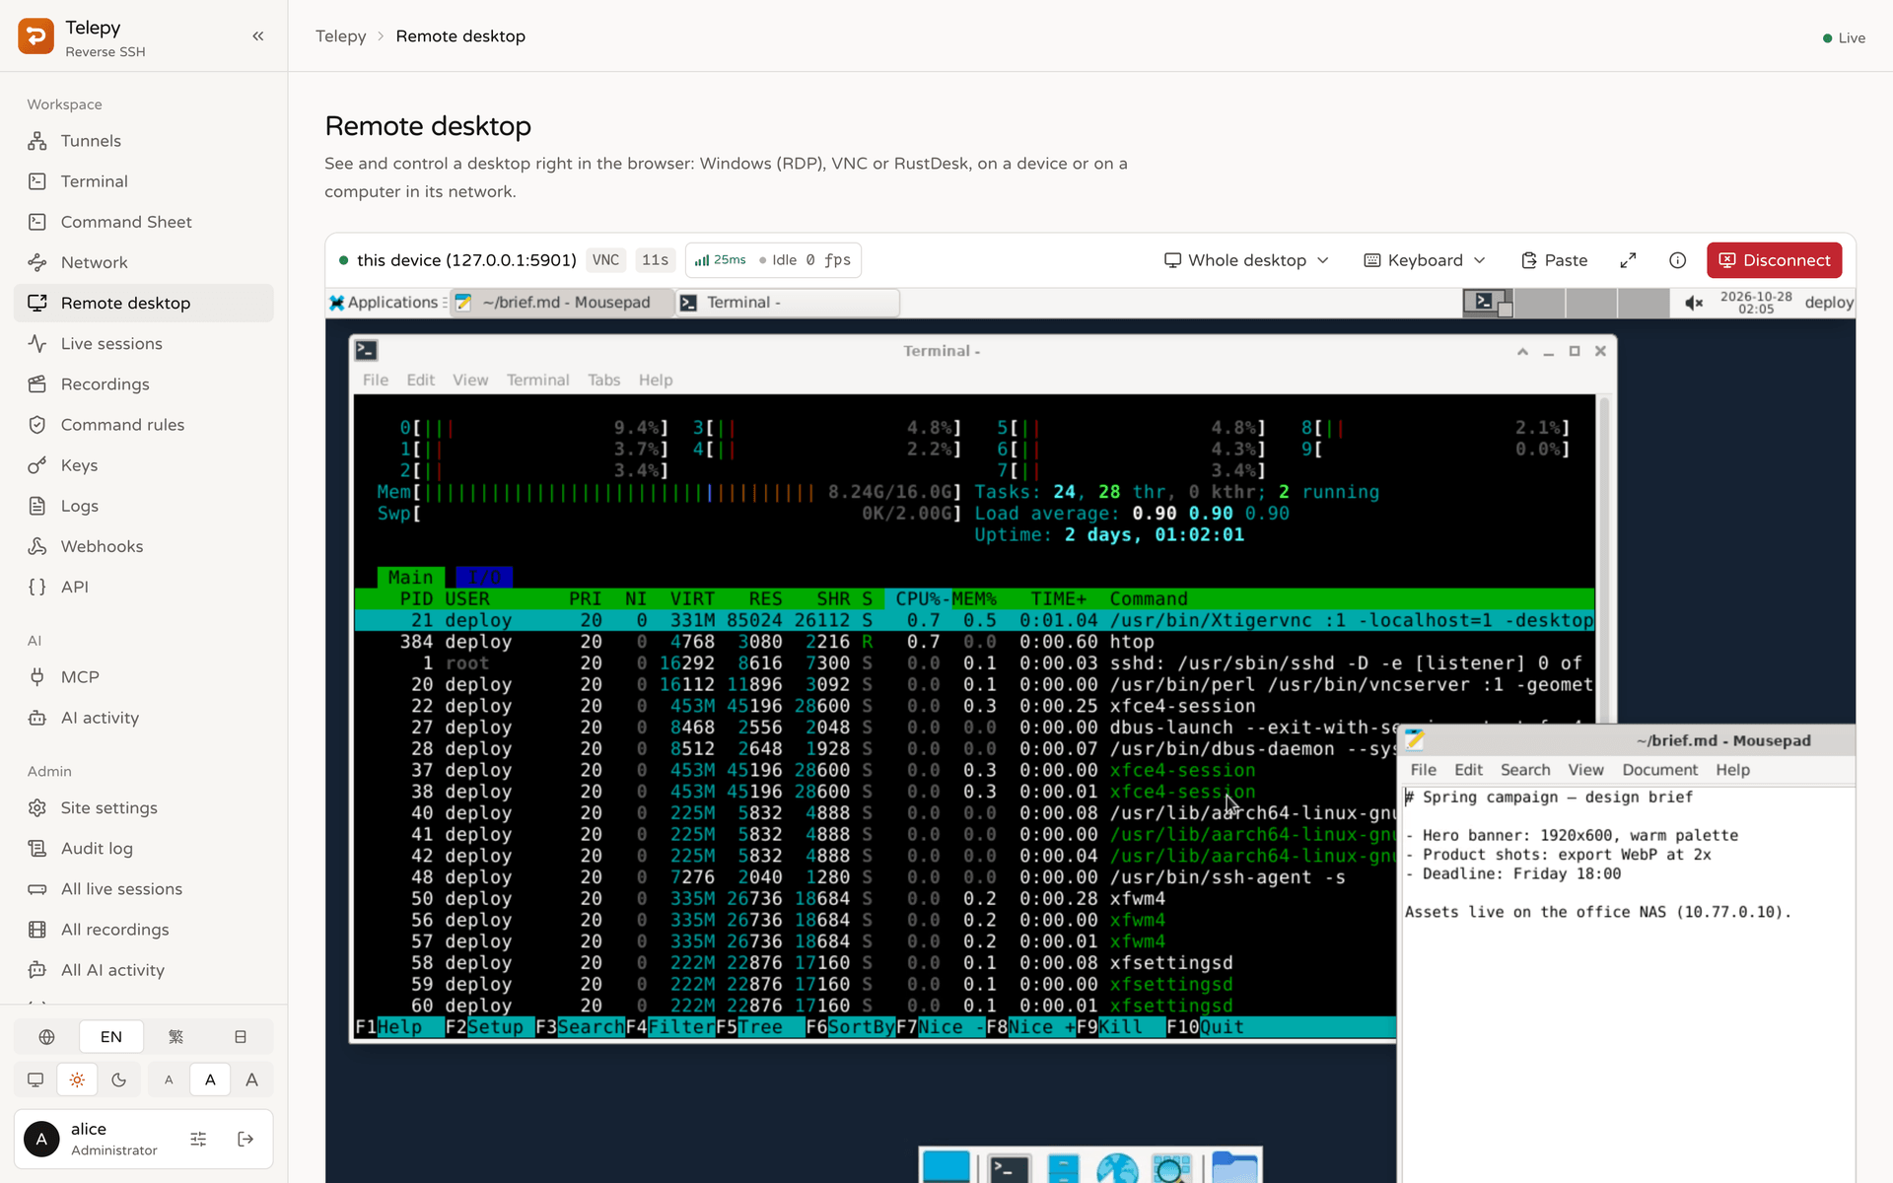Toggle the compact layout icon next to 繁
Viewport: 1893px width, 1183px height.
[241, 1037]
